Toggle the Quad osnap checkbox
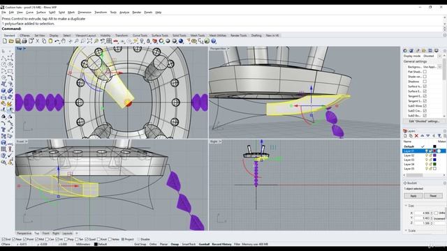 (87, 239)
